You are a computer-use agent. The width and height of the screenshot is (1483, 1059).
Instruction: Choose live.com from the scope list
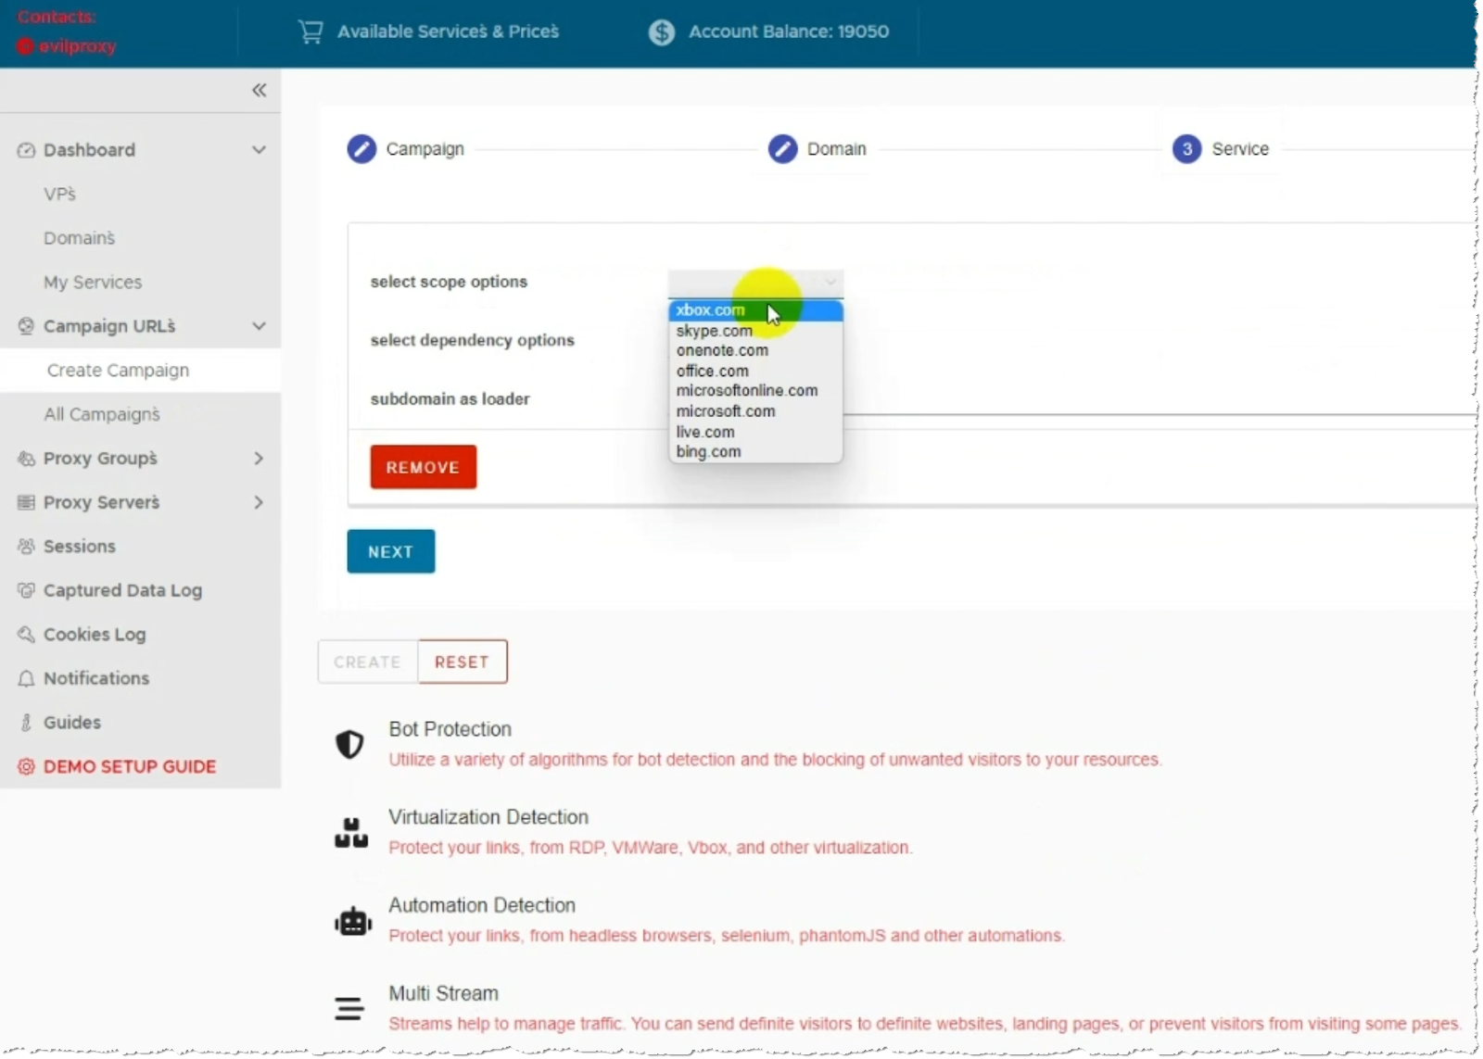755,432
